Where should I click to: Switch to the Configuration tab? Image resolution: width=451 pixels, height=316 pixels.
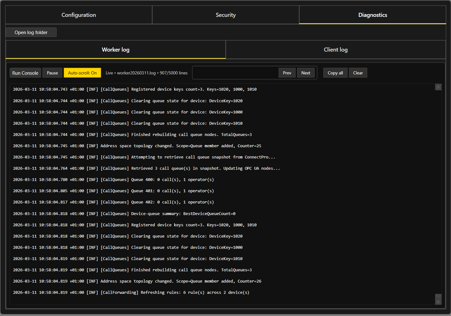(79, 15)
